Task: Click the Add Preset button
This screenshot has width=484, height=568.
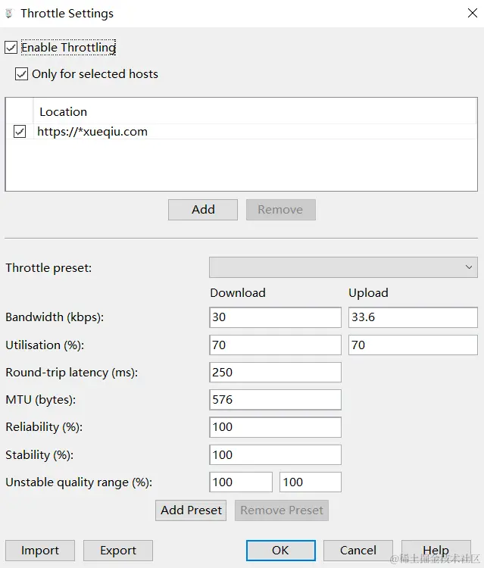Action: (191, 510)
